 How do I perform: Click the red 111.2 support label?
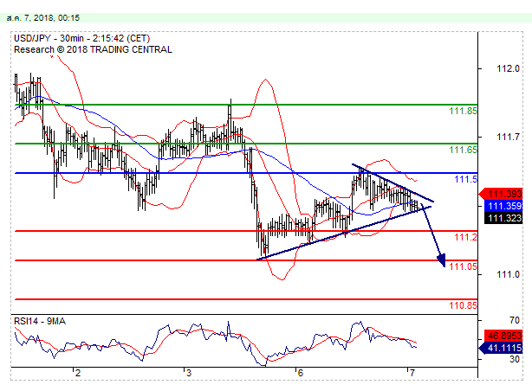click(x=465, y=237)
